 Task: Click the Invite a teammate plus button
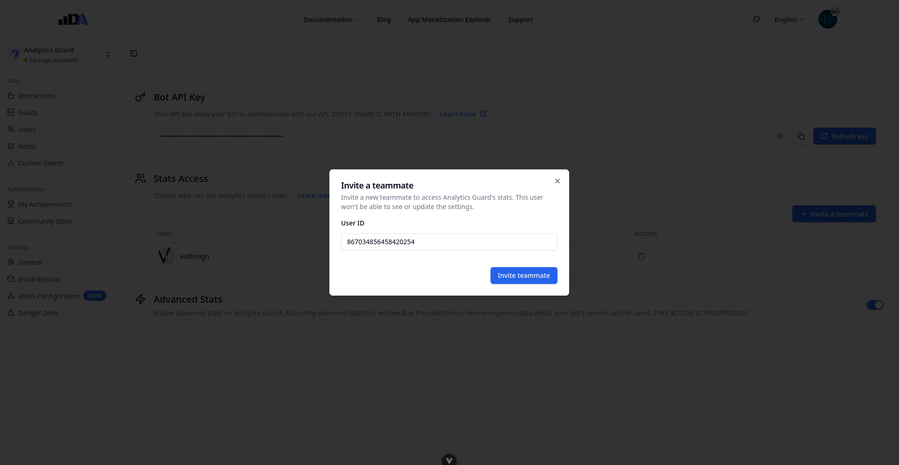click(834, 214)
